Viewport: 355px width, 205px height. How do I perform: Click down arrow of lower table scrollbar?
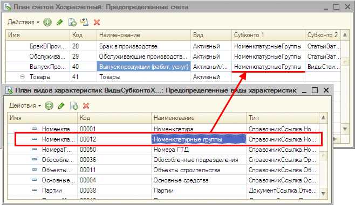pyautogui.click(x=323, y=194)
